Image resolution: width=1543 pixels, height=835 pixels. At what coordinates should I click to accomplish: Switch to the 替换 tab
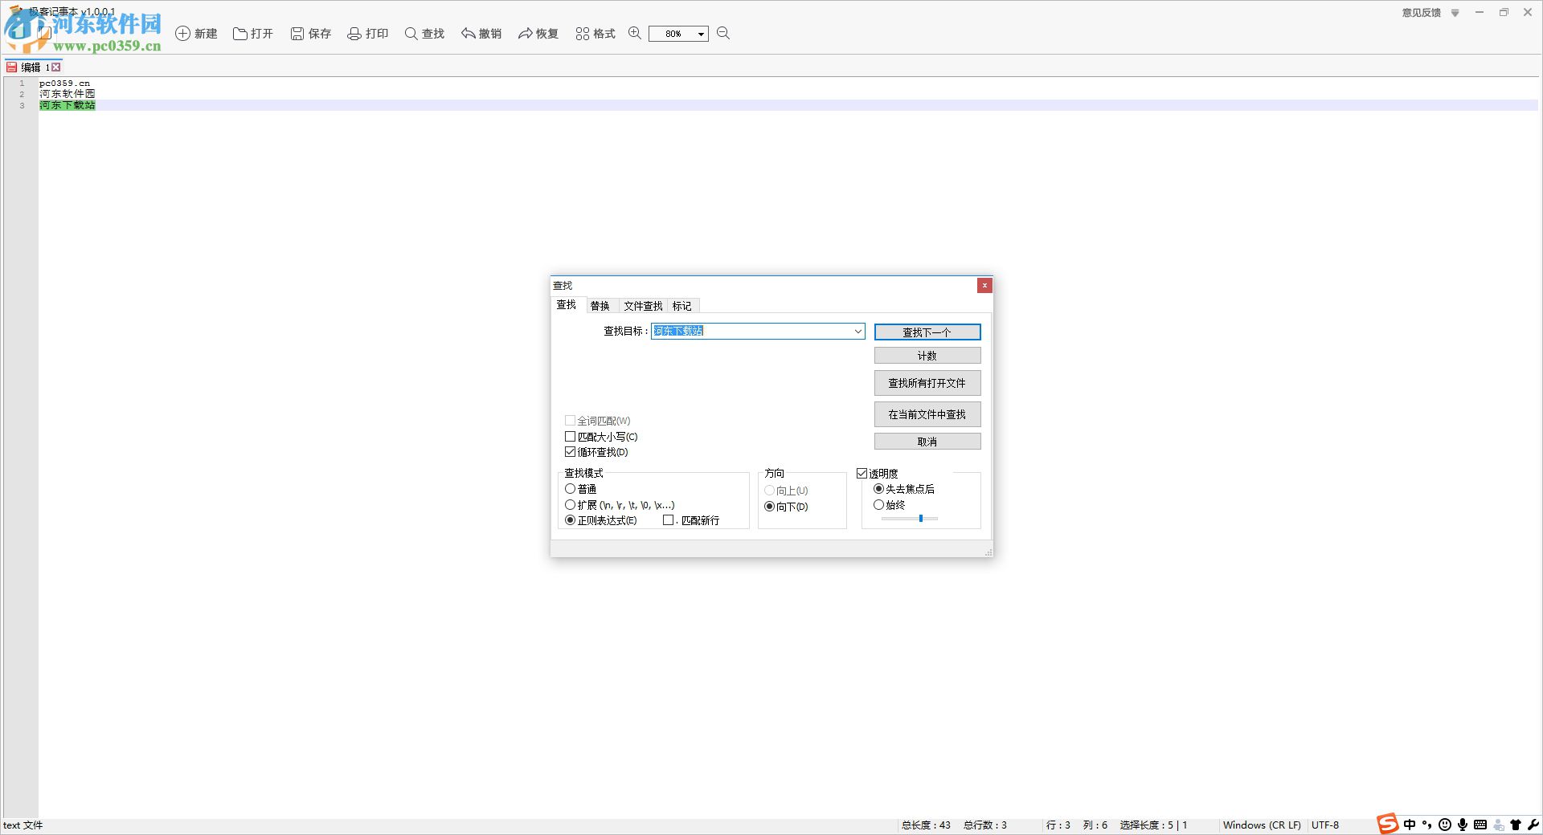(600, 306)
